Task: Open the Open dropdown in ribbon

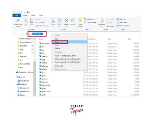Action: [110, 19]
